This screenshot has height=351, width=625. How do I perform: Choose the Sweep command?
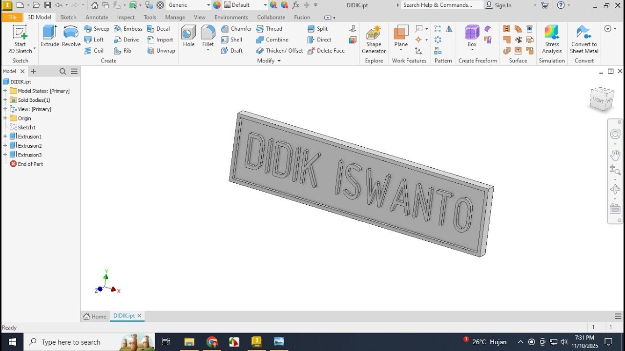tap(97, 29)
